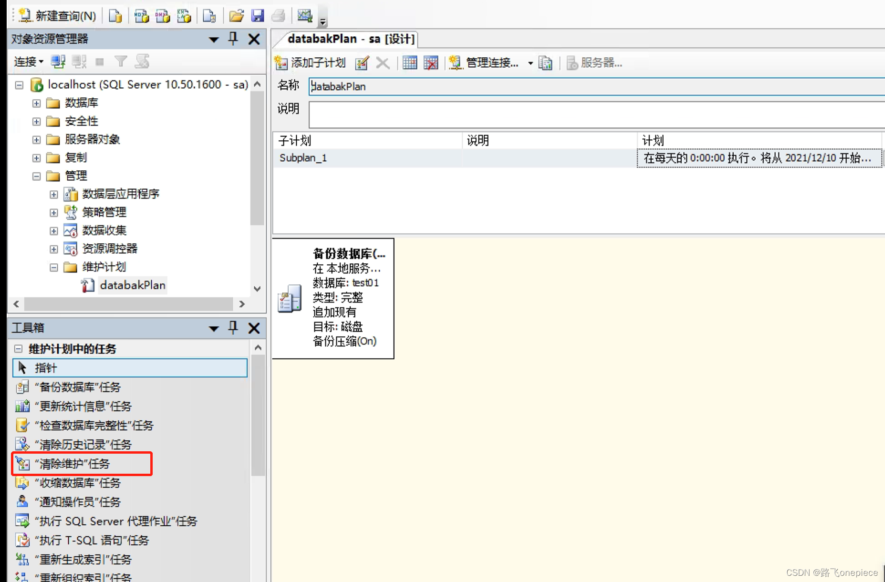
Task: Open Object Explorer window position dropdown arrow
Action: (x=214, y=40)
